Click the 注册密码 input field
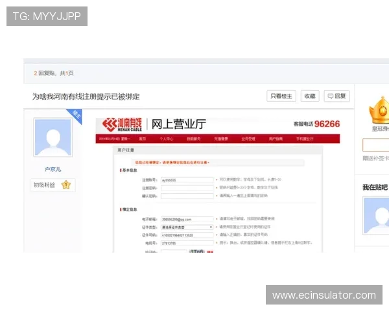Viewport: 389px width, 311px height. (187, 188)
